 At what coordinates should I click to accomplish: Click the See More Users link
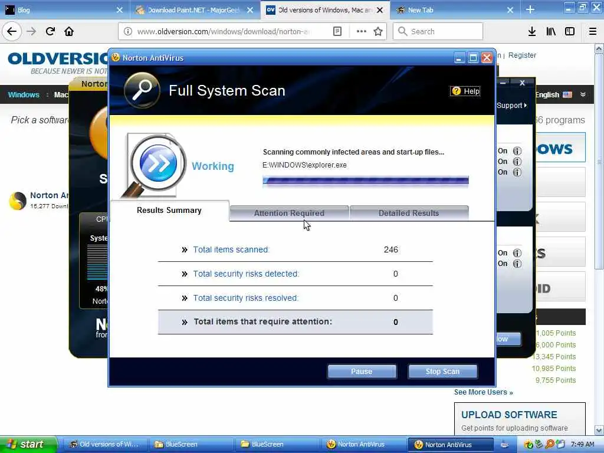[x=484, y=392]
